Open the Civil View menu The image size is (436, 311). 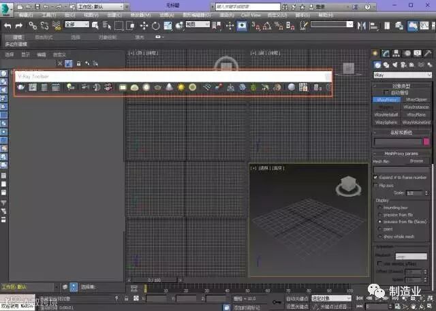[251, 15]
